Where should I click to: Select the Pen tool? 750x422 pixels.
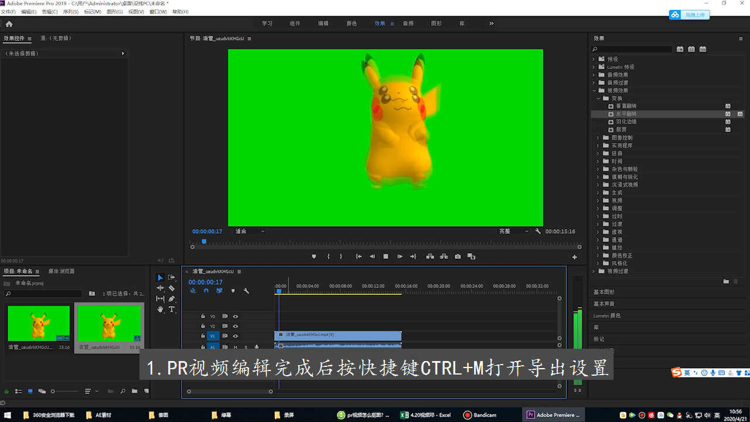pyautogui.click(x=172, y=299)
